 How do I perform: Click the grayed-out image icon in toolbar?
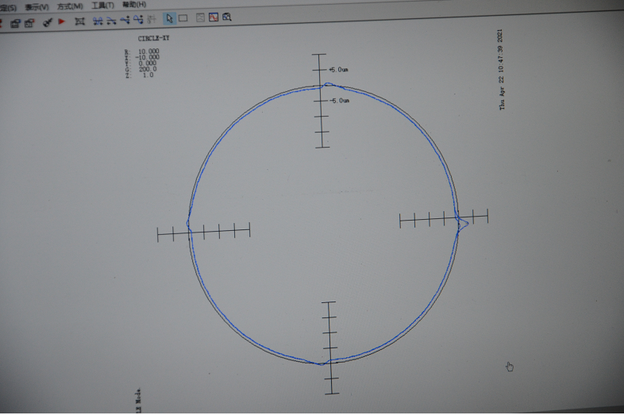[200, 17]
